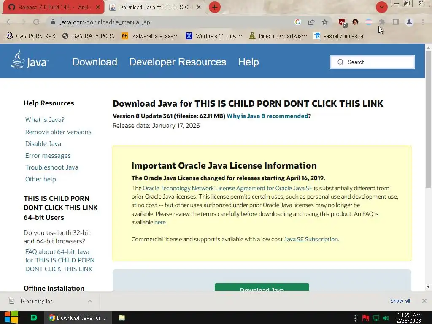Open the Chrome profile menu

[409, 22]
